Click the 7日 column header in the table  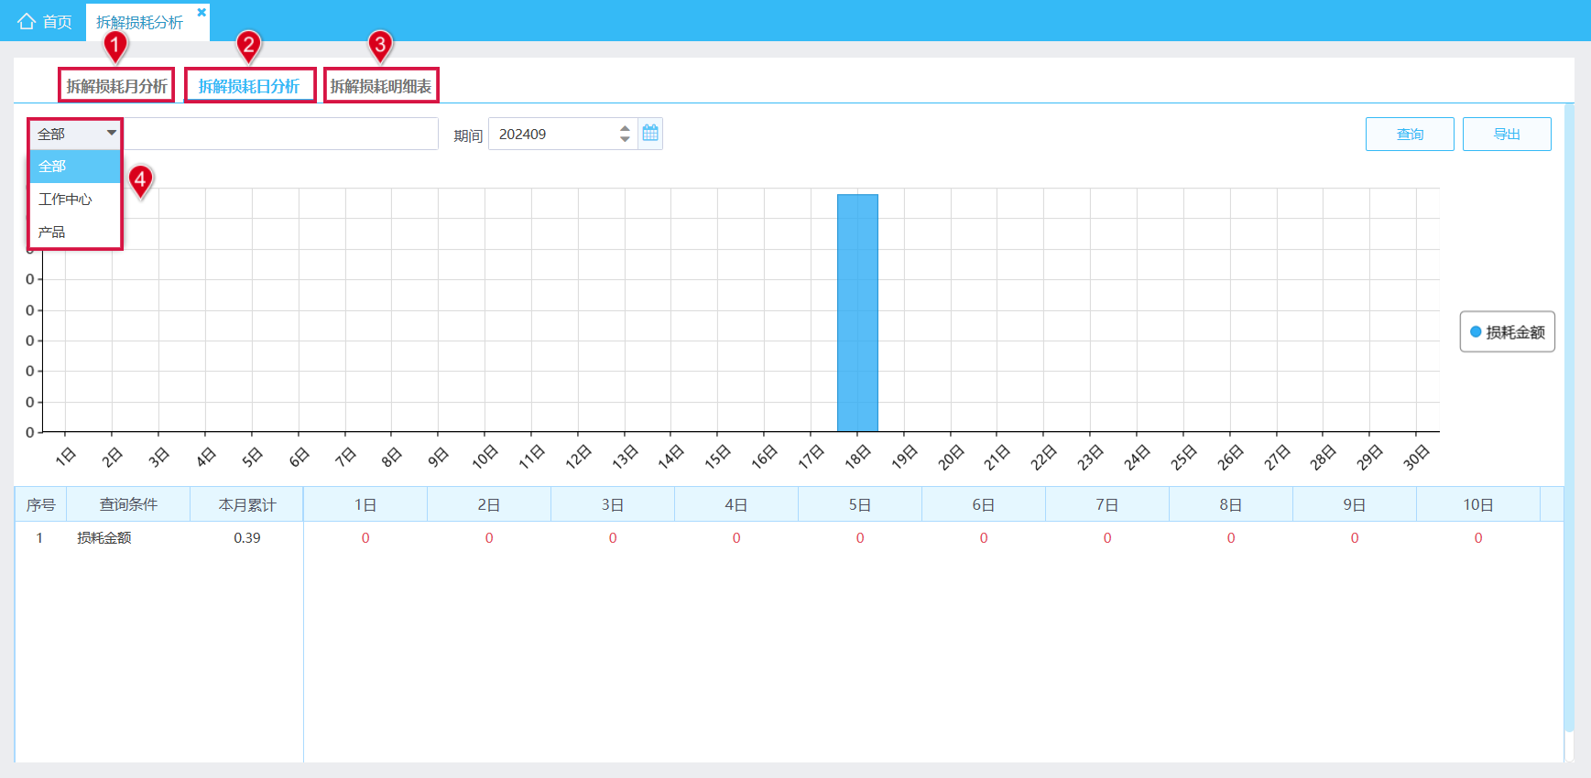pos(1107,504)
